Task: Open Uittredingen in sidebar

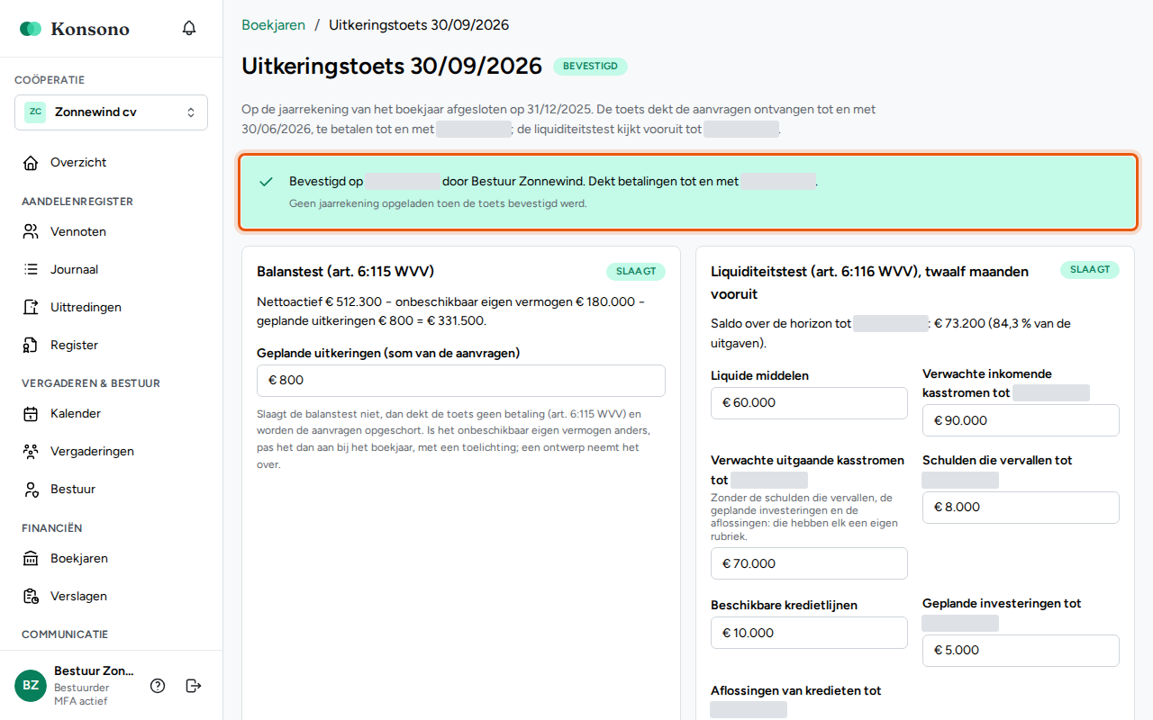Action: [111, 308]
